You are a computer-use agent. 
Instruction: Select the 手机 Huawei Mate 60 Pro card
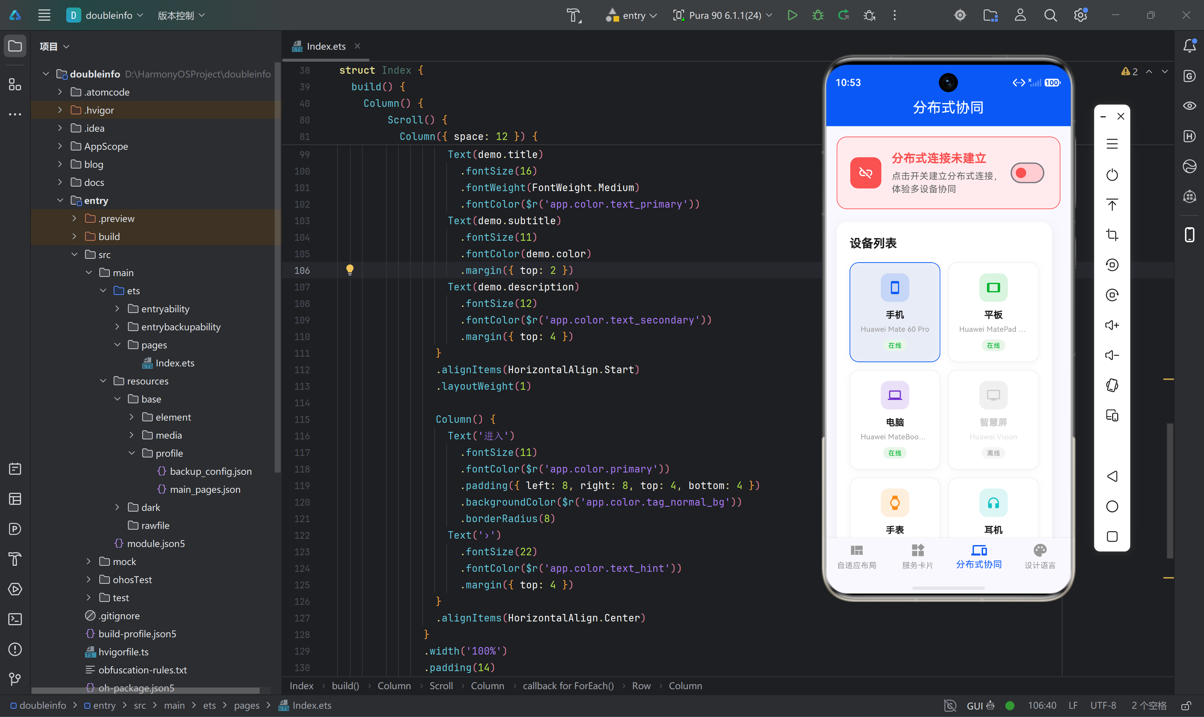895,311
